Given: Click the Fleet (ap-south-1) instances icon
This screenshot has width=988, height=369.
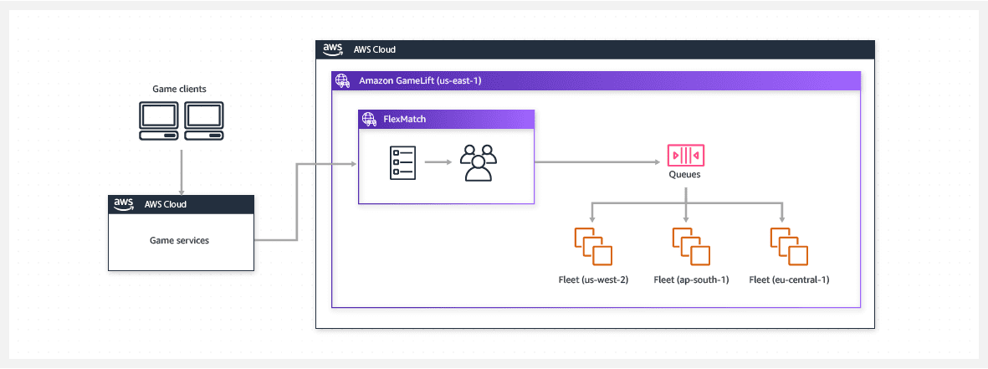Looking at the screenshot, I should tap(691, 246).
